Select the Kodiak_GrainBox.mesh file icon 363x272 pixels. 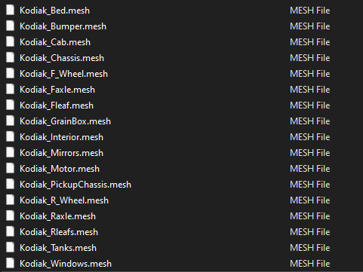10,121
